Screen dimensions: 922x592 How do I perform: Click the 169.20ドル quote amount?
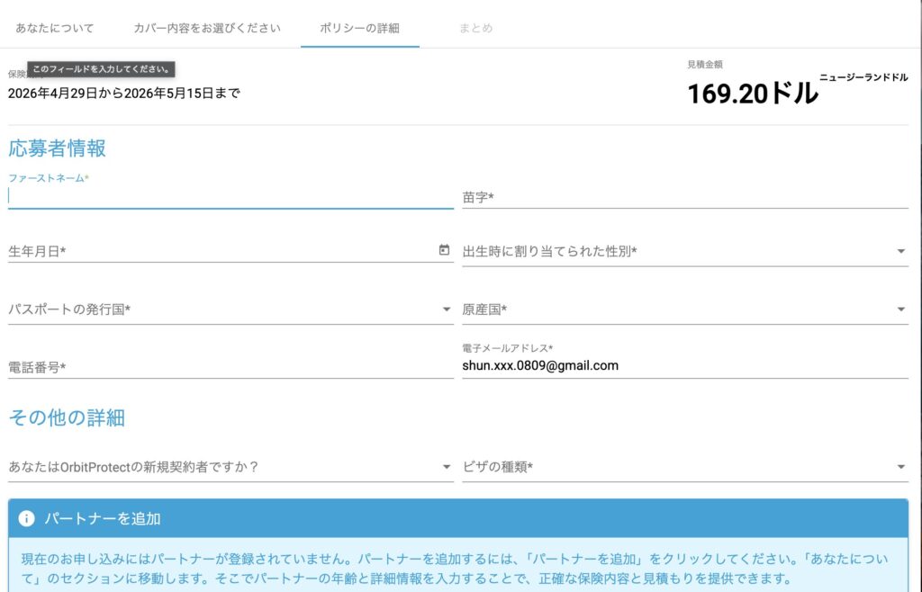753,94
